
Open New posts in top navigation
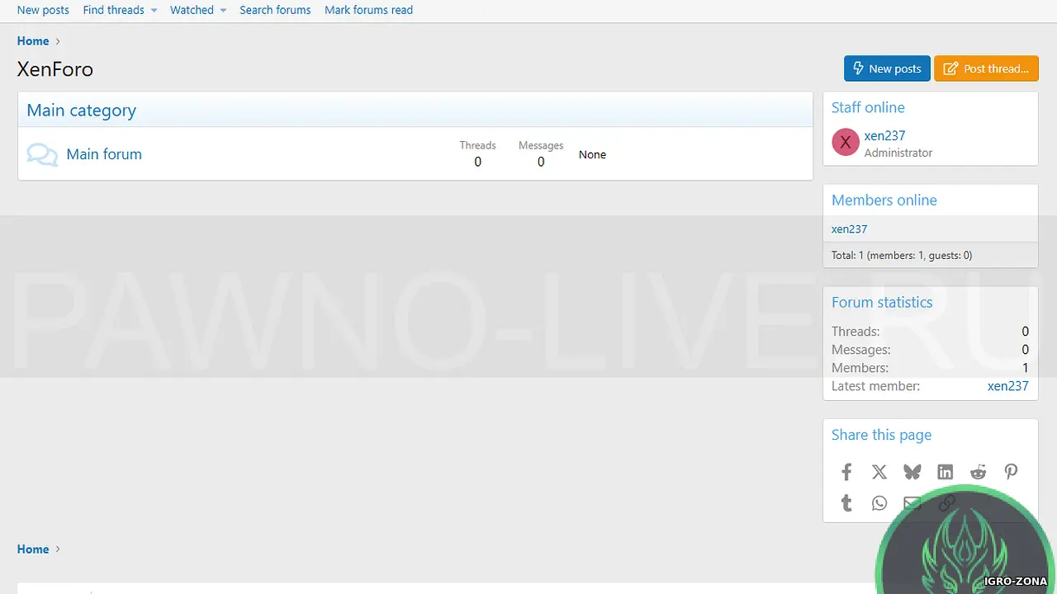click(43, 10)
